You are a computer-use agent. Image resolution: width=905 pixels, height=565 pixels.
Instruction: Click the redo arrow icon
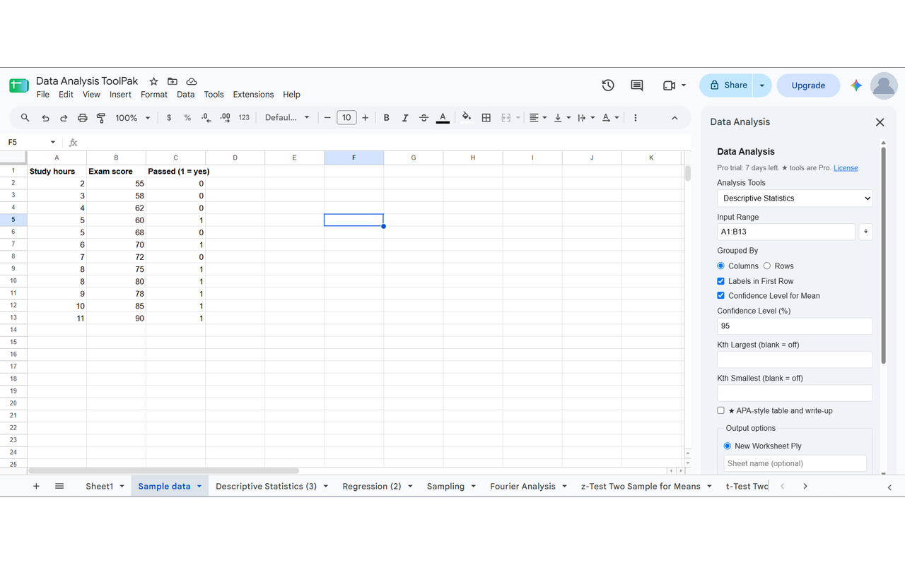coord(64,118)
